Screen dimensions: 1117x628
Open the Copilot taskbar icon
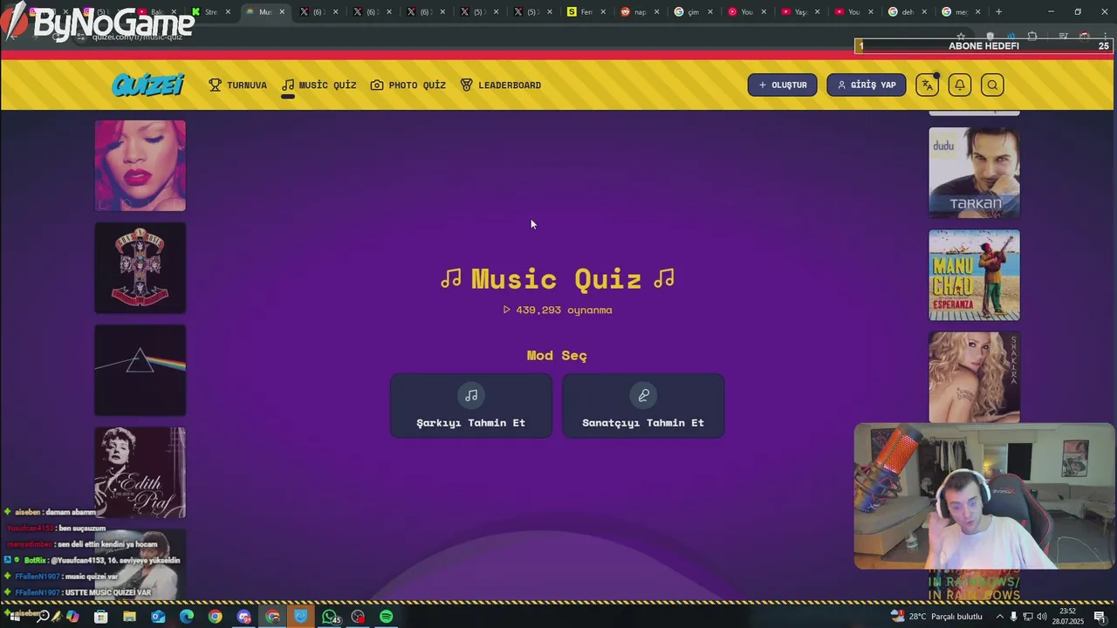pos(72,617)
